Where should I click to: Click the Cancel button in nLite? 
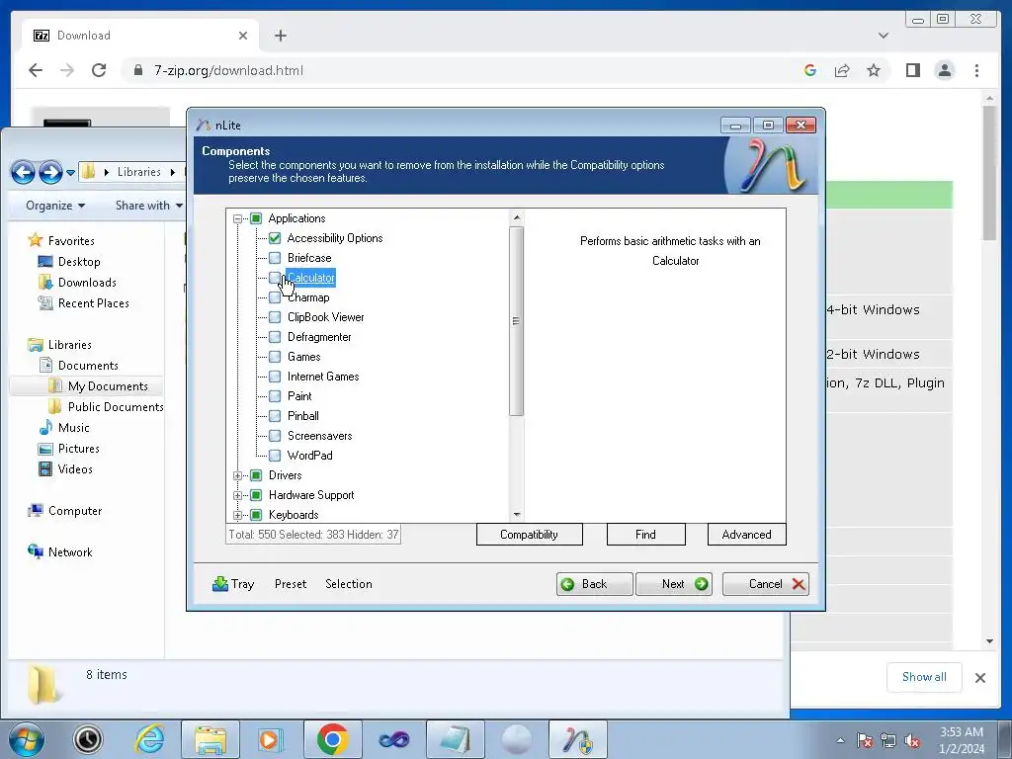[x=766, y=584]
